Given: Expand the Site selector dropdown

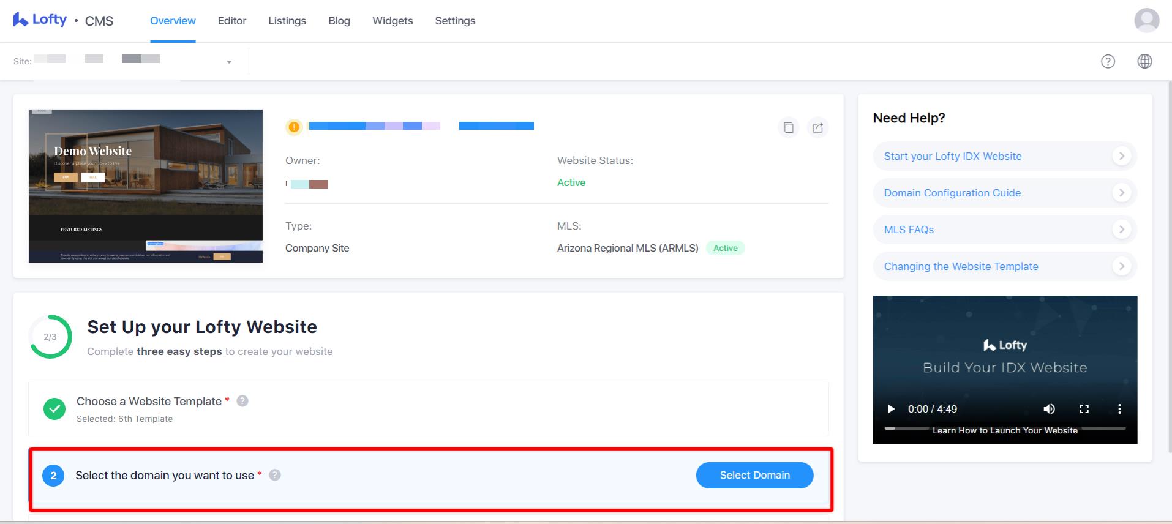Looking at the screenshot, I should coord(229,62).
